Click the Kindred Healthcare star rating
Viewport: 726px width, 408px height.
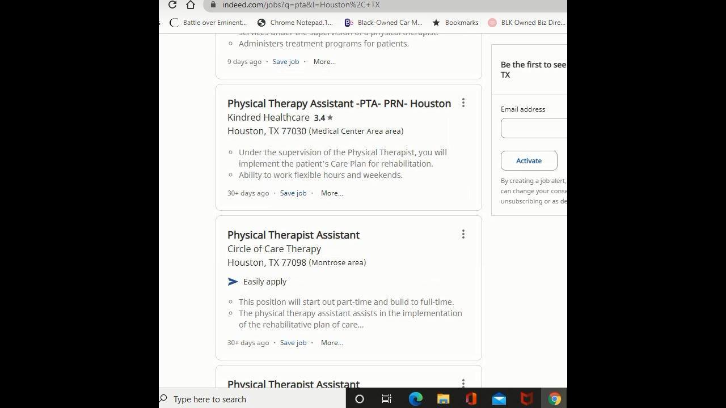pos(323,118)
